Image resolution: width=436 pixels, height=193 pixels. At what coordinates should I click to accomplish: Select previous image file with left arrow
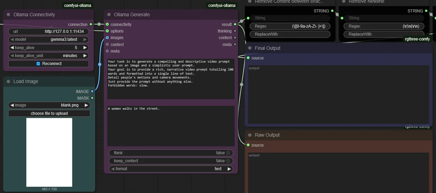coord(12,105)
